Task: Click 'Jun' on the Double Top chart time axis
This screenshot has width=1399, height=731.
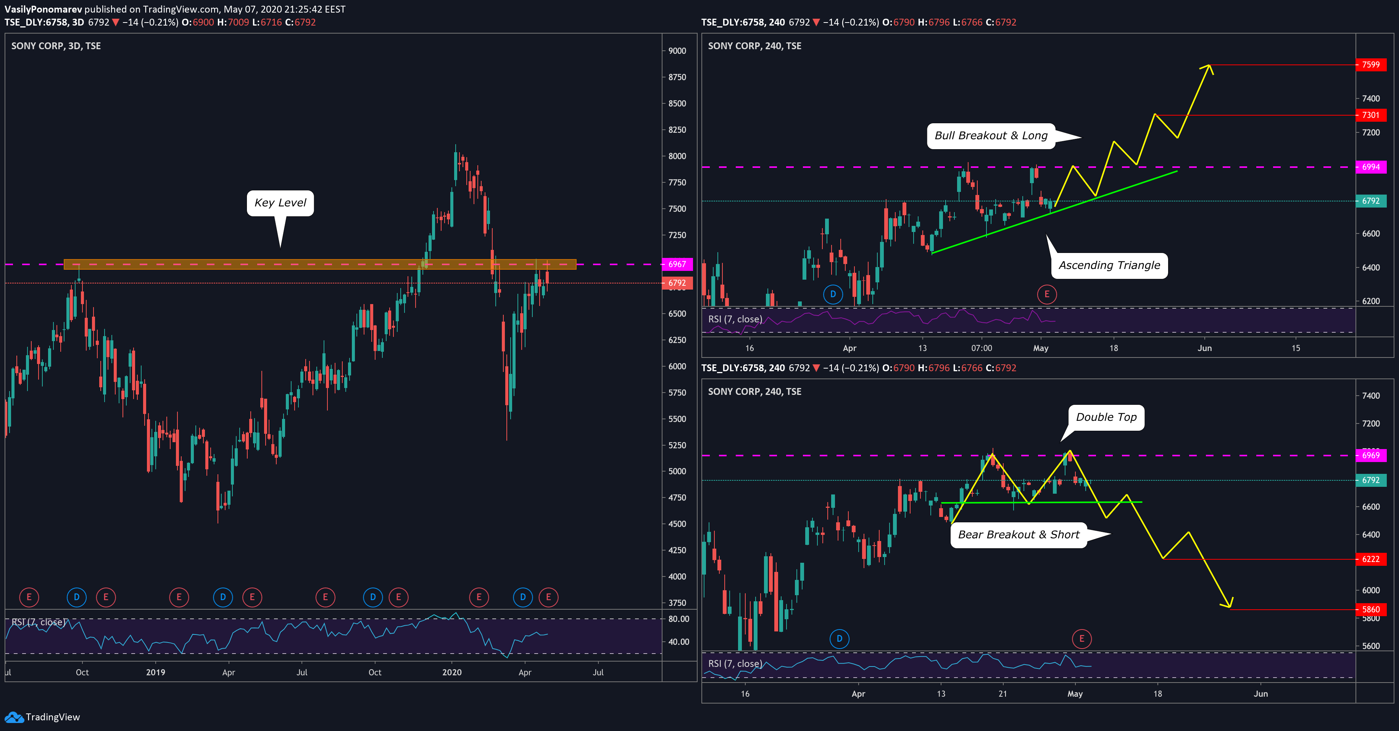Action: point(1260,694)
